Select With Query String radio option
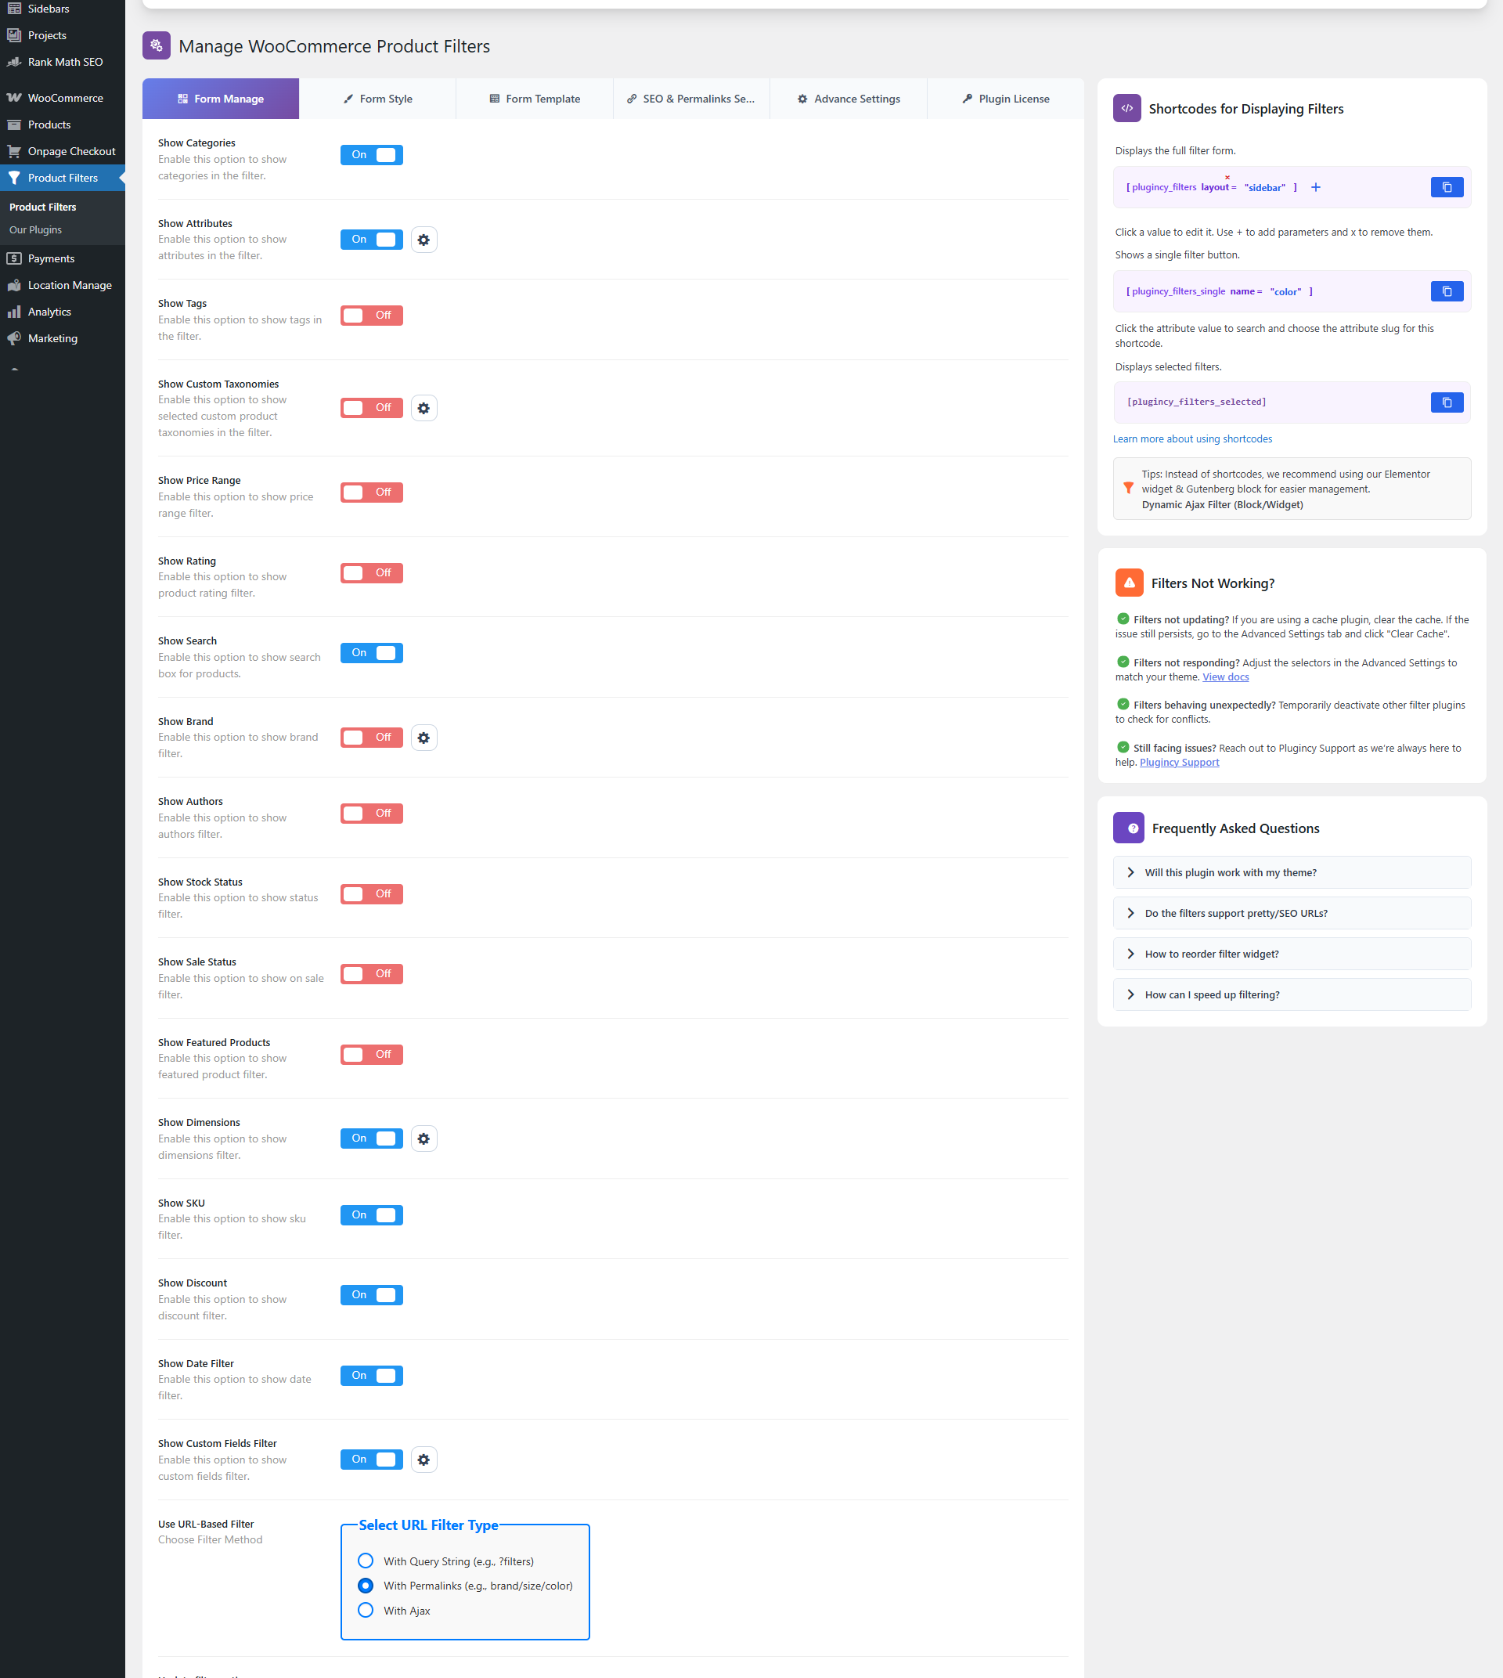Image resolution: width=1503 pixels, height=1678 pixels. (365, 1561)
